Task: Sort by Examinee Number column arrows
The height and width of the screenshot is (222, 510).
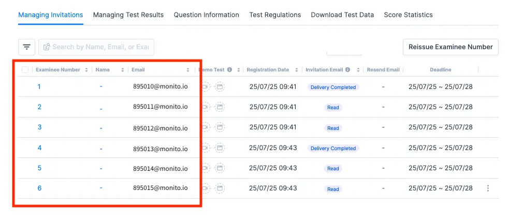Action: tap(86, 69)
